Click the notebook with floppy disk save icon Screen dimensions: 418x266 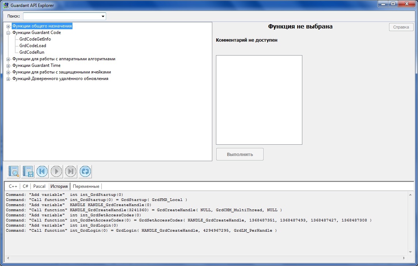(28, 171)
